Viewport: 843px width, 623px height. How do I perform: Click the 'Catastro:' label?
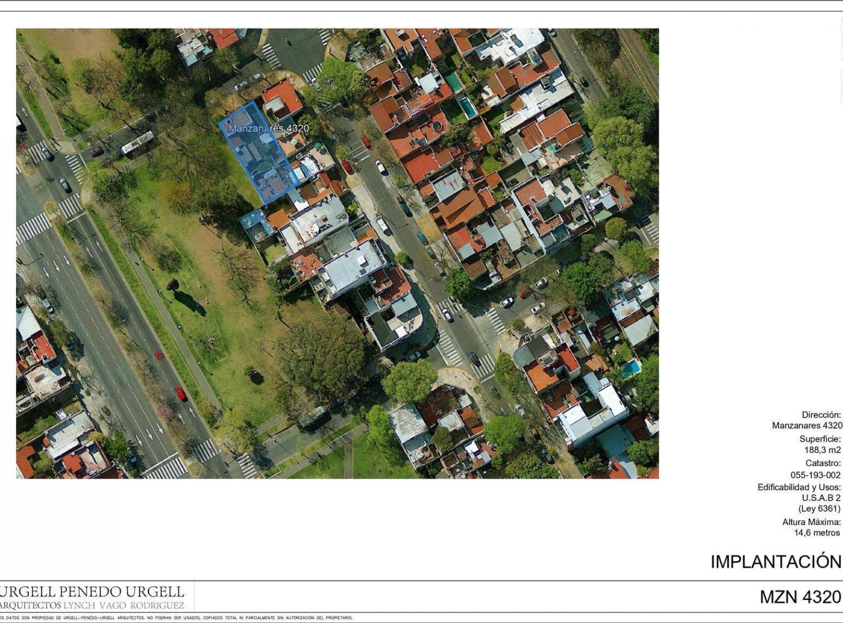(x=823, y=463)
